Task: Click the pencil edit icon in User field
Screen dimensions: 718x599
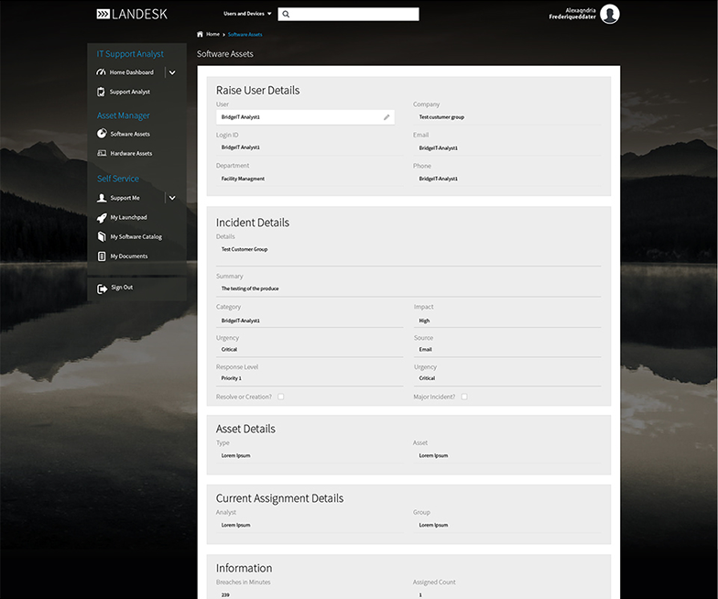Action: (x=386, y=117)
